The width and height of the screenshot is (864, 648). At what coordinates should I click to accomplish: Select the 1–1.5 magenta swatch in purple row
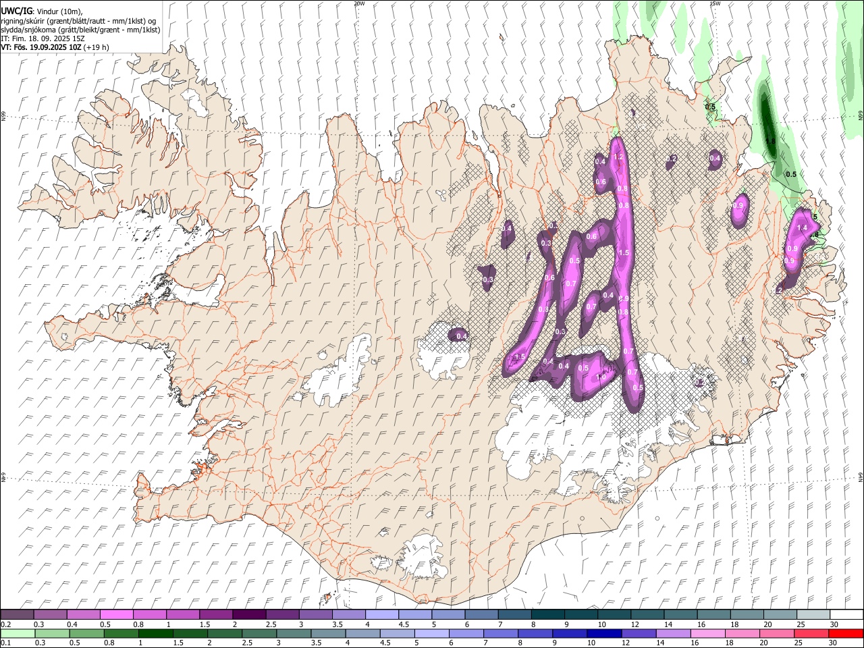[183, 615]
